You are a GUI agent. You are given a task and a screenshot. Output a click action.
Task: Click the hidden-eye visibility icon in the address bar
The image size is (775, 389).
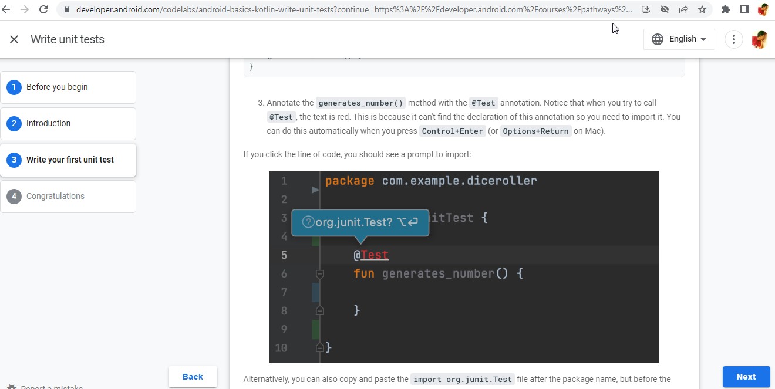coord(665,9)
